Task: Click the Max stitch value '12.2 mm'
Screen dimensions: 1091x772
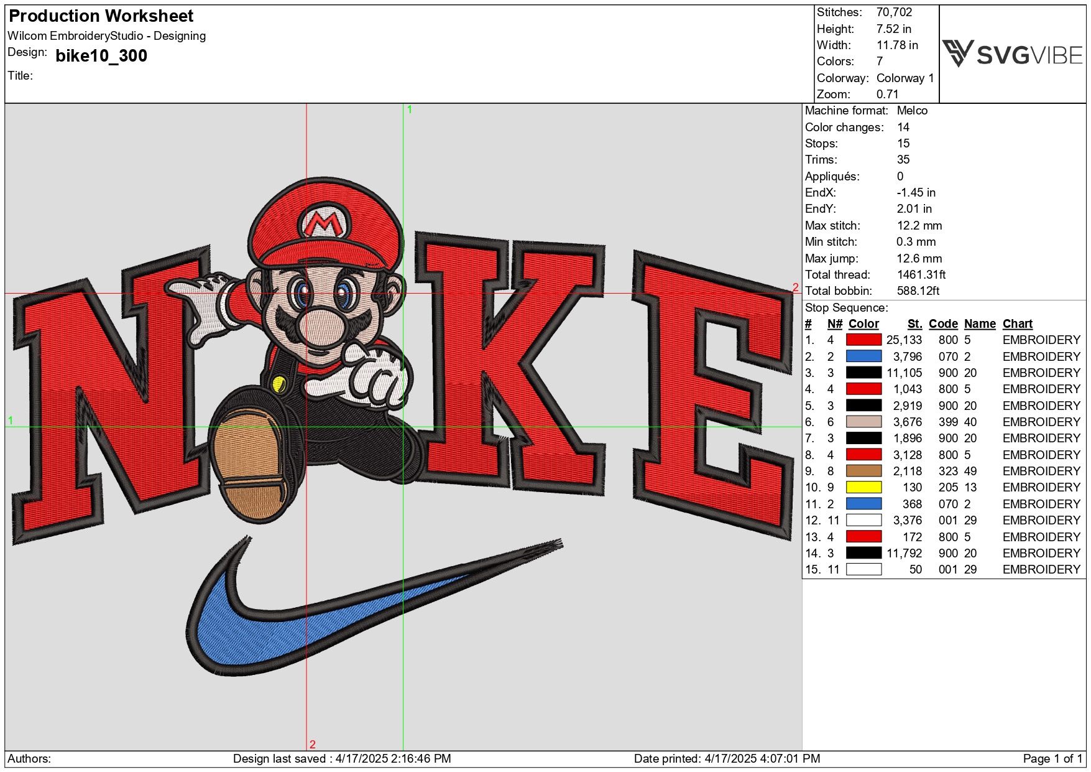Action: 919,226
